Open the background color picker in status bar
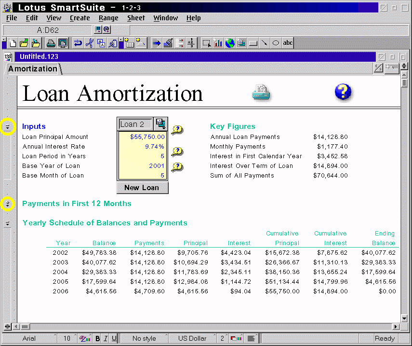 click(236, 338)
